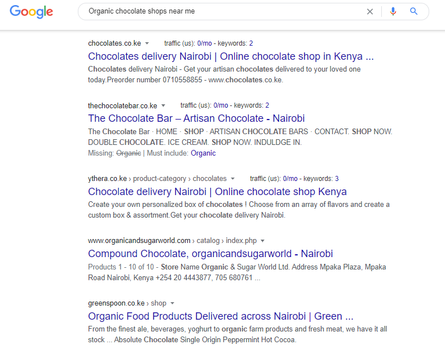Expand dropdown arrow next to organicandsugarworld.com breadcrumb
This screenshot has height=358, width=445.
coord(262,241)
